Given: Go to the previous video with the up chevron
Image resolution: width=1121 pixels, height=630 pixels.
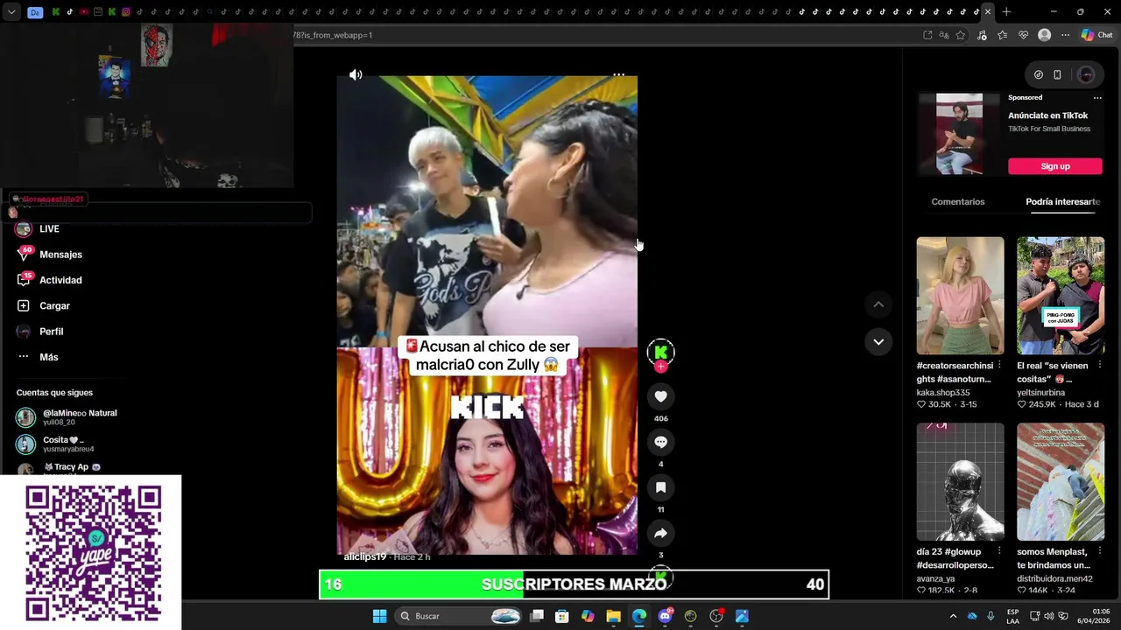Looking at the screenshot, I should click(x=878, y=304).
